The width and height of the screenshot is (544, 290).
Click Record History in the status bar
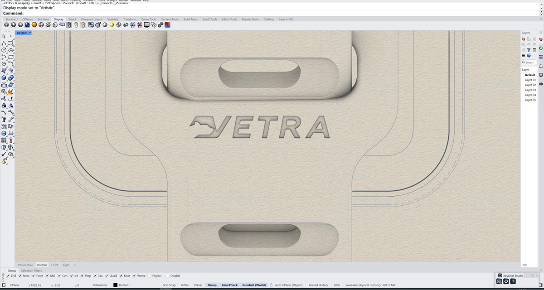point(317,285)
